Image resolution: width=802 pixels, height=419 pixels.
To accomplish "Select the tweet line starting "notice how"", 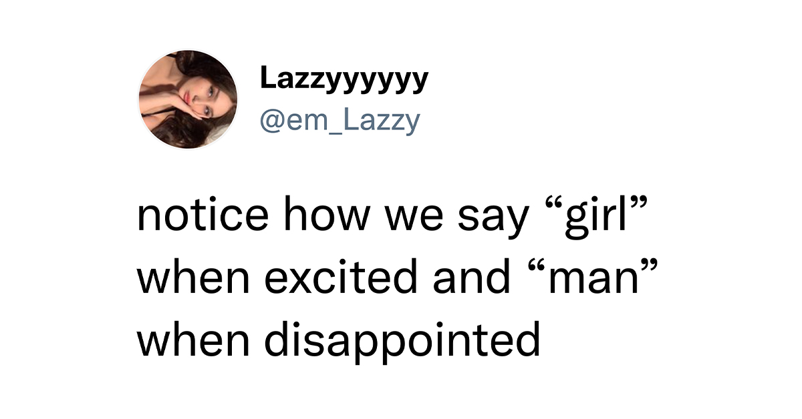I will [x=394, y=217].
